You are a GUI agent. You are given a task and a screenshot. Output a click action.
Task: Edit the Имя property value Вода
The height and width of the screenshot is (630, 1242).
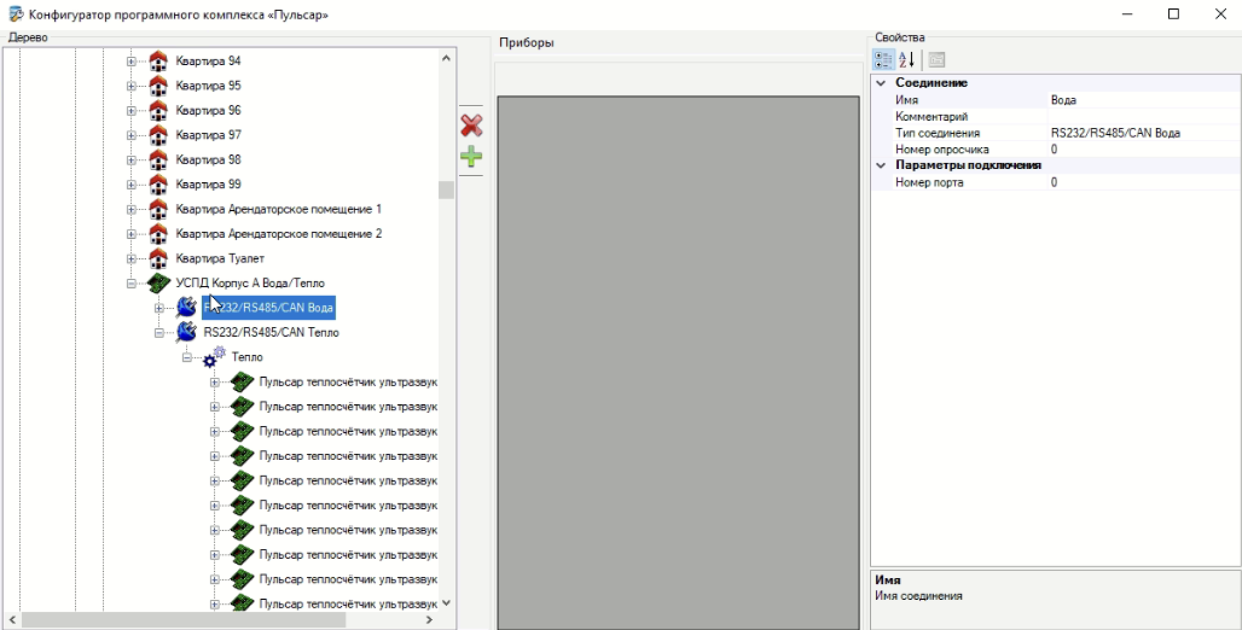coord(1142,100)
